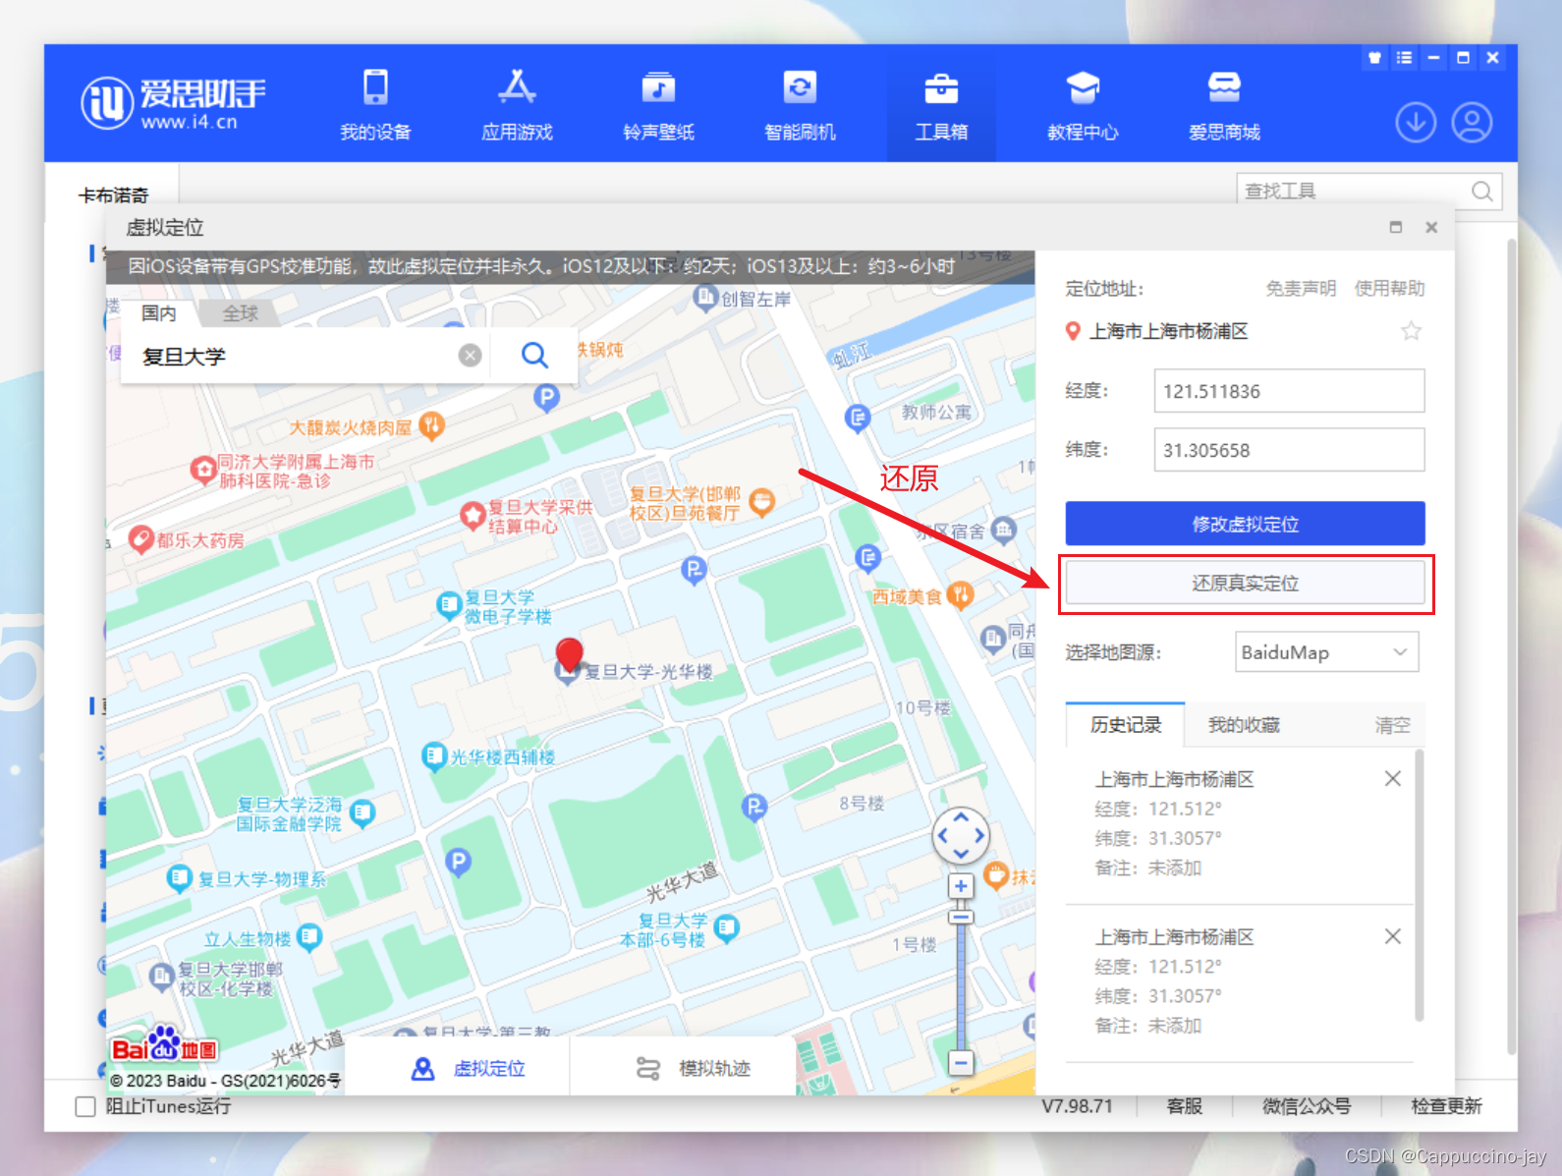Image resolution: width=1562 pixels, height=1176 pixels.
Task: Clear the 复旦大学 search text
Action: tap(471, 355)
